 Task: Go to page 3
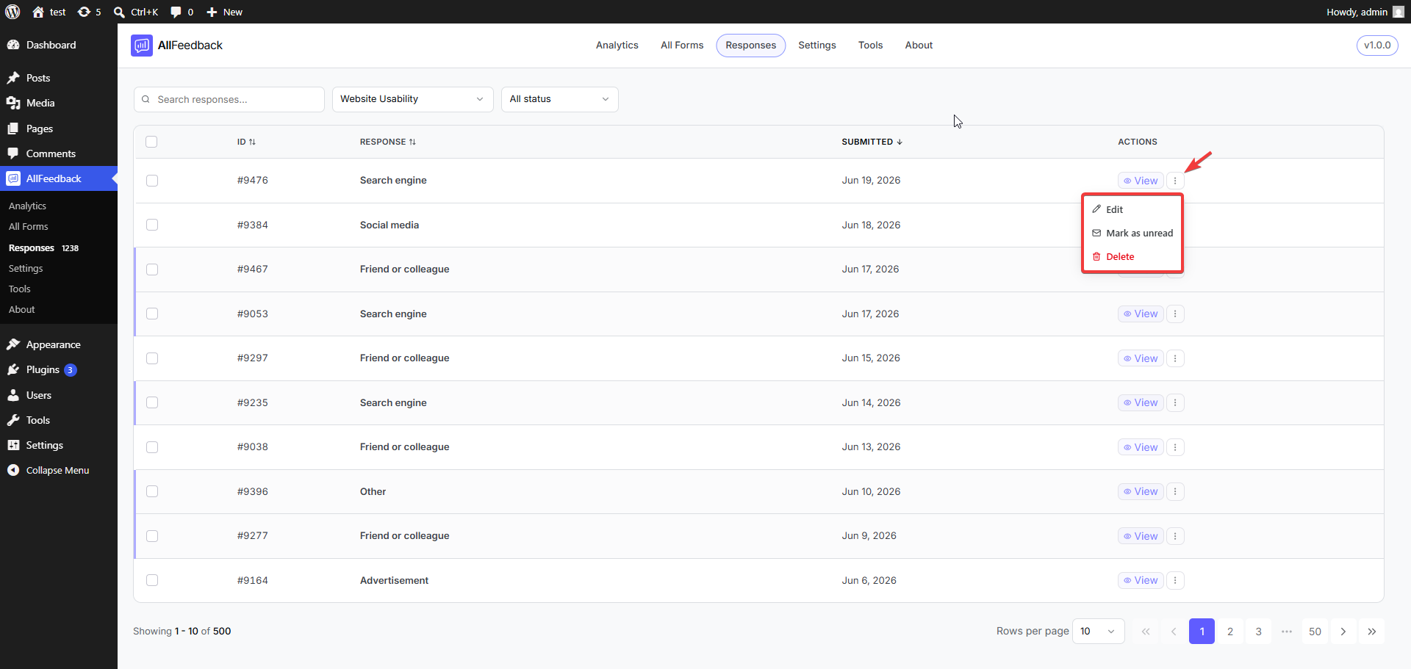1258,632
